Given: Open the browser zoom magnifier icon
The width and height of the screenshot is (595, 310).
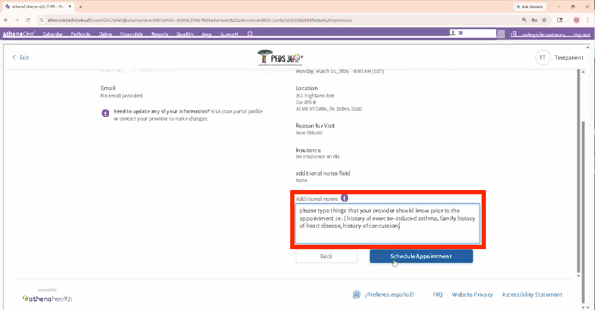Looking at the screenshot, I should [x=524, y=20].
